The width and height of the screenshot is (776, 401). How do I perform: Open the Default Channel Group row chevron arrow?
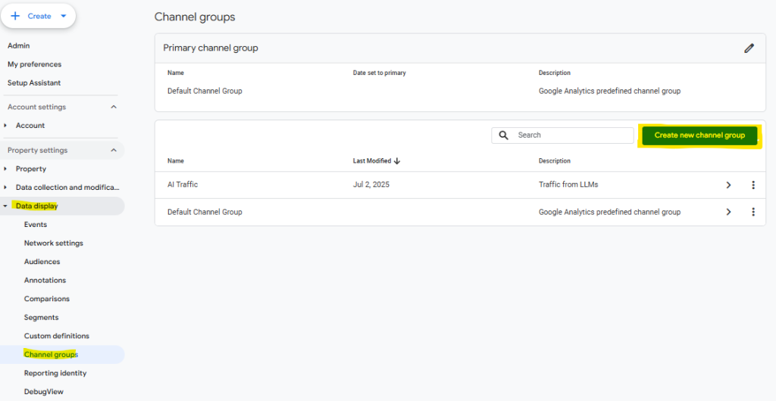(x=728, y=212)
